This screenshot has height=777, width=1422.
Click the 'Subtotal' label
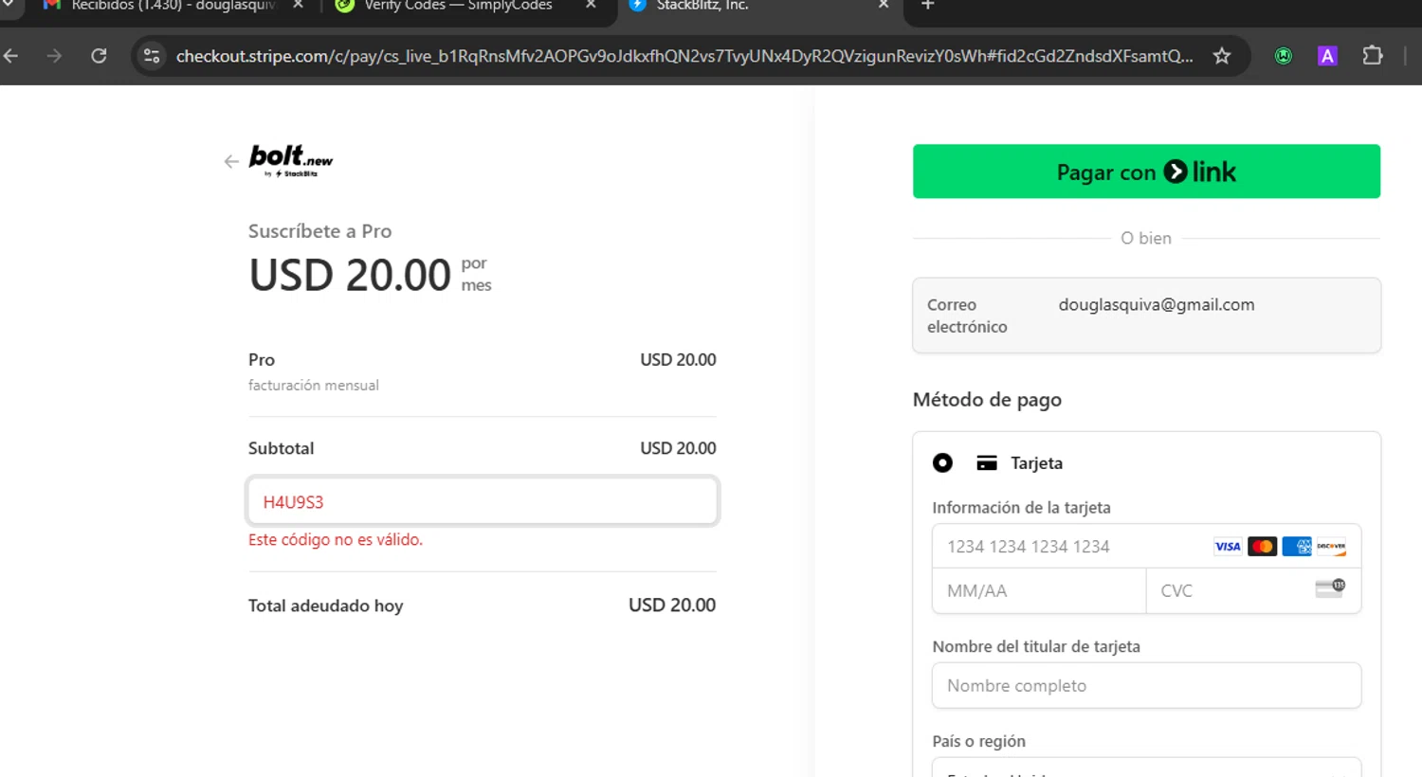click(281, 448)
